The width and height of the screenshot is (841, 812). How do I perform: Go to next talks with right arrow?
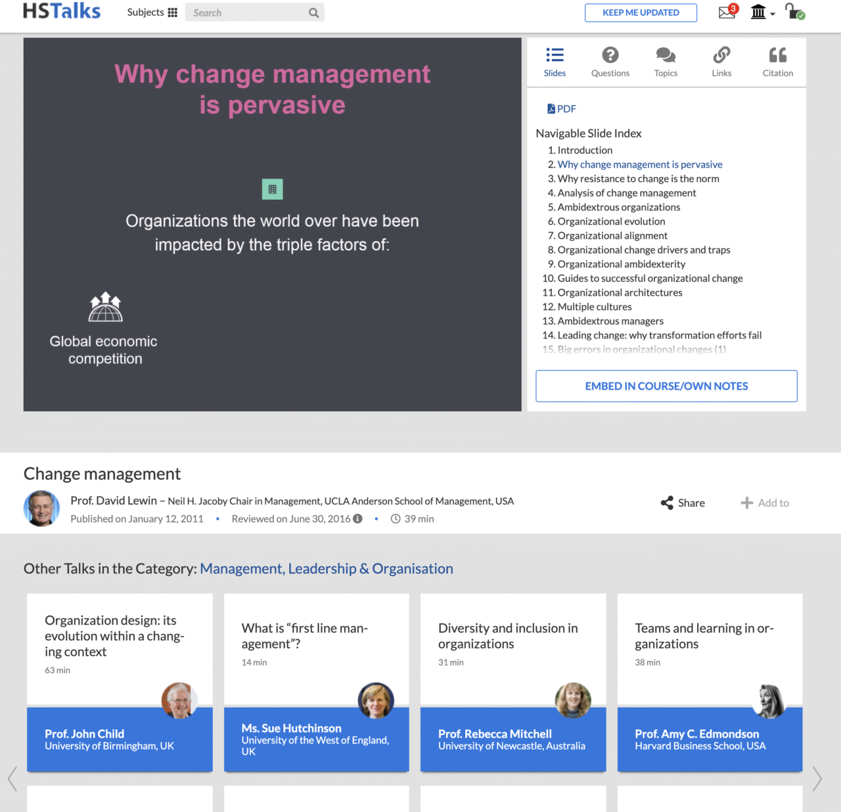tap(817, 779)
